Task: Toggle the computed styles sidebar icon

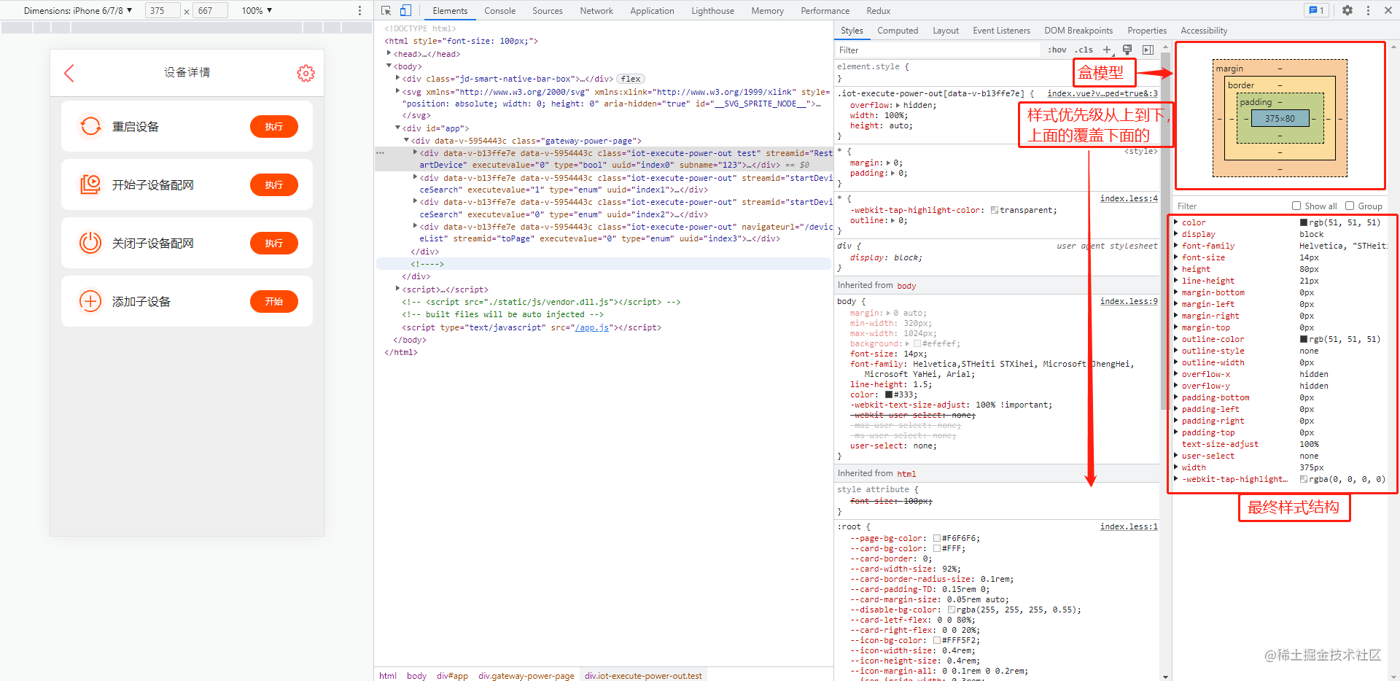Action: 1148,50
